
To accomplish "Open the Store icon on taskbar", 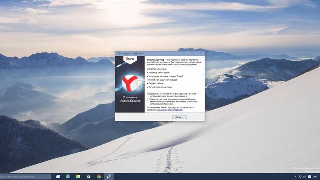I will (x=88, y=176).
